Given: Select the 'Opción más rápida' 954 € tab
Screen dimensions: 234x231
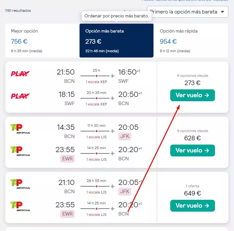Looking at the screenshot, I should 191,41.
